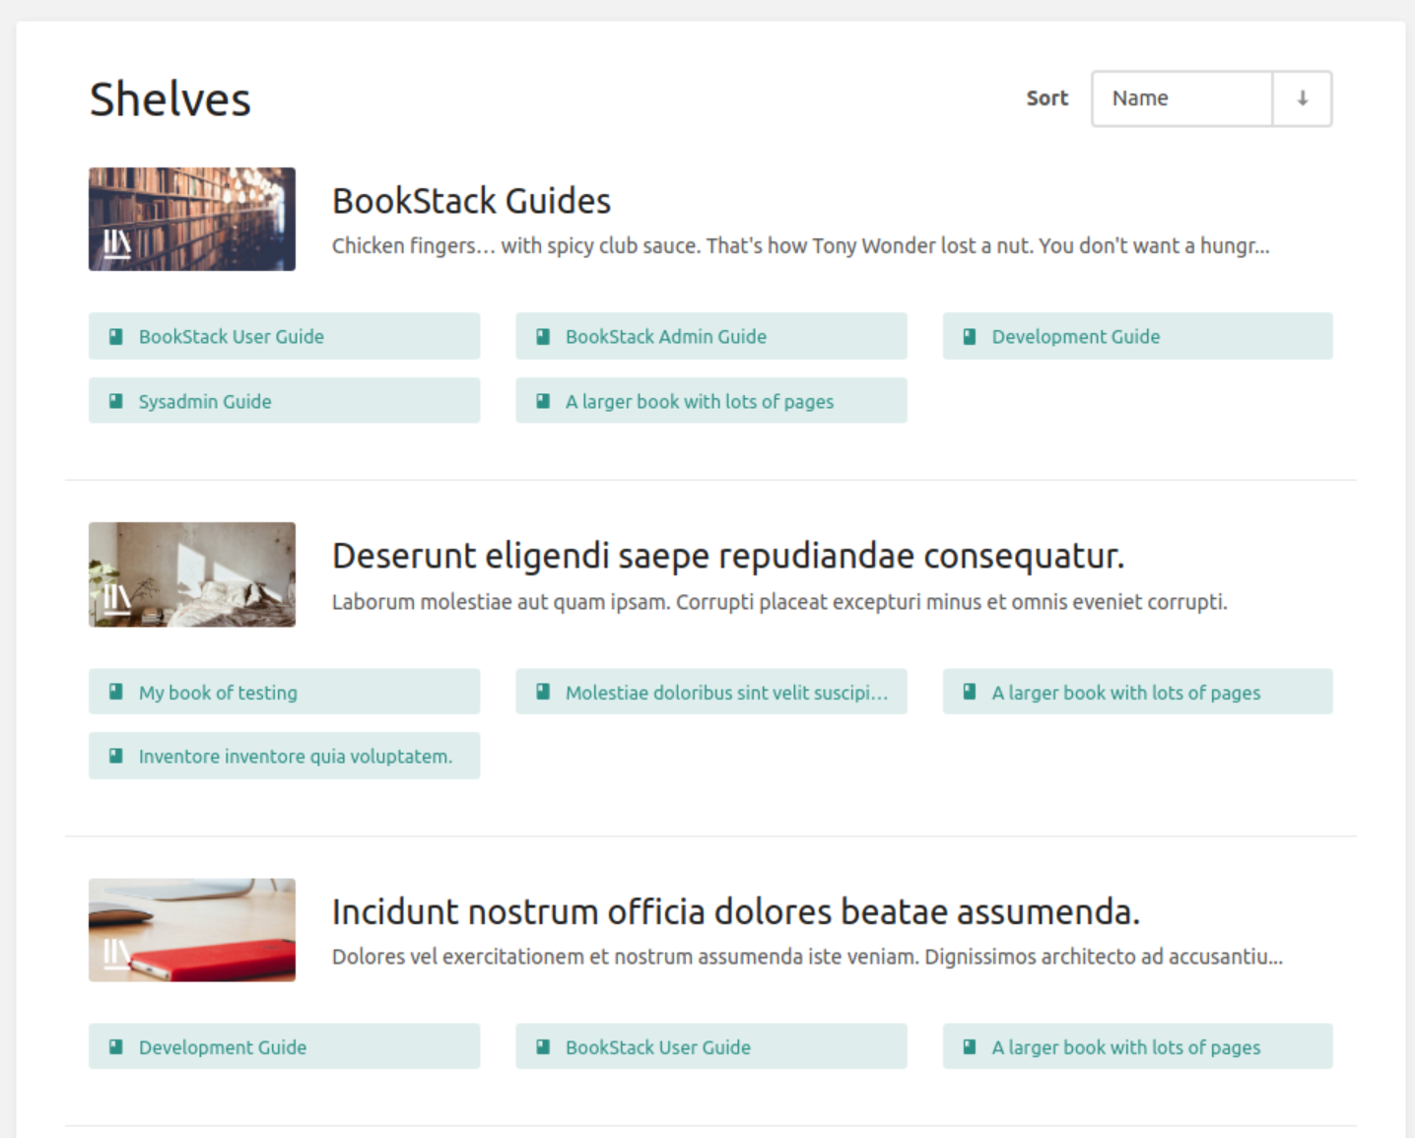Image resolution: width=1415 pixels, height=1138 pixels.
Task: Toggle the sort direction arrow
Action: [x=1303, y=99]
